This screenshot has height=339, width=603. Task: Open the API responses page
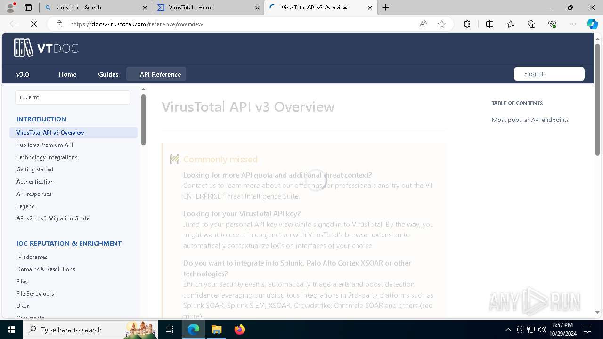[x=34, y=194]
